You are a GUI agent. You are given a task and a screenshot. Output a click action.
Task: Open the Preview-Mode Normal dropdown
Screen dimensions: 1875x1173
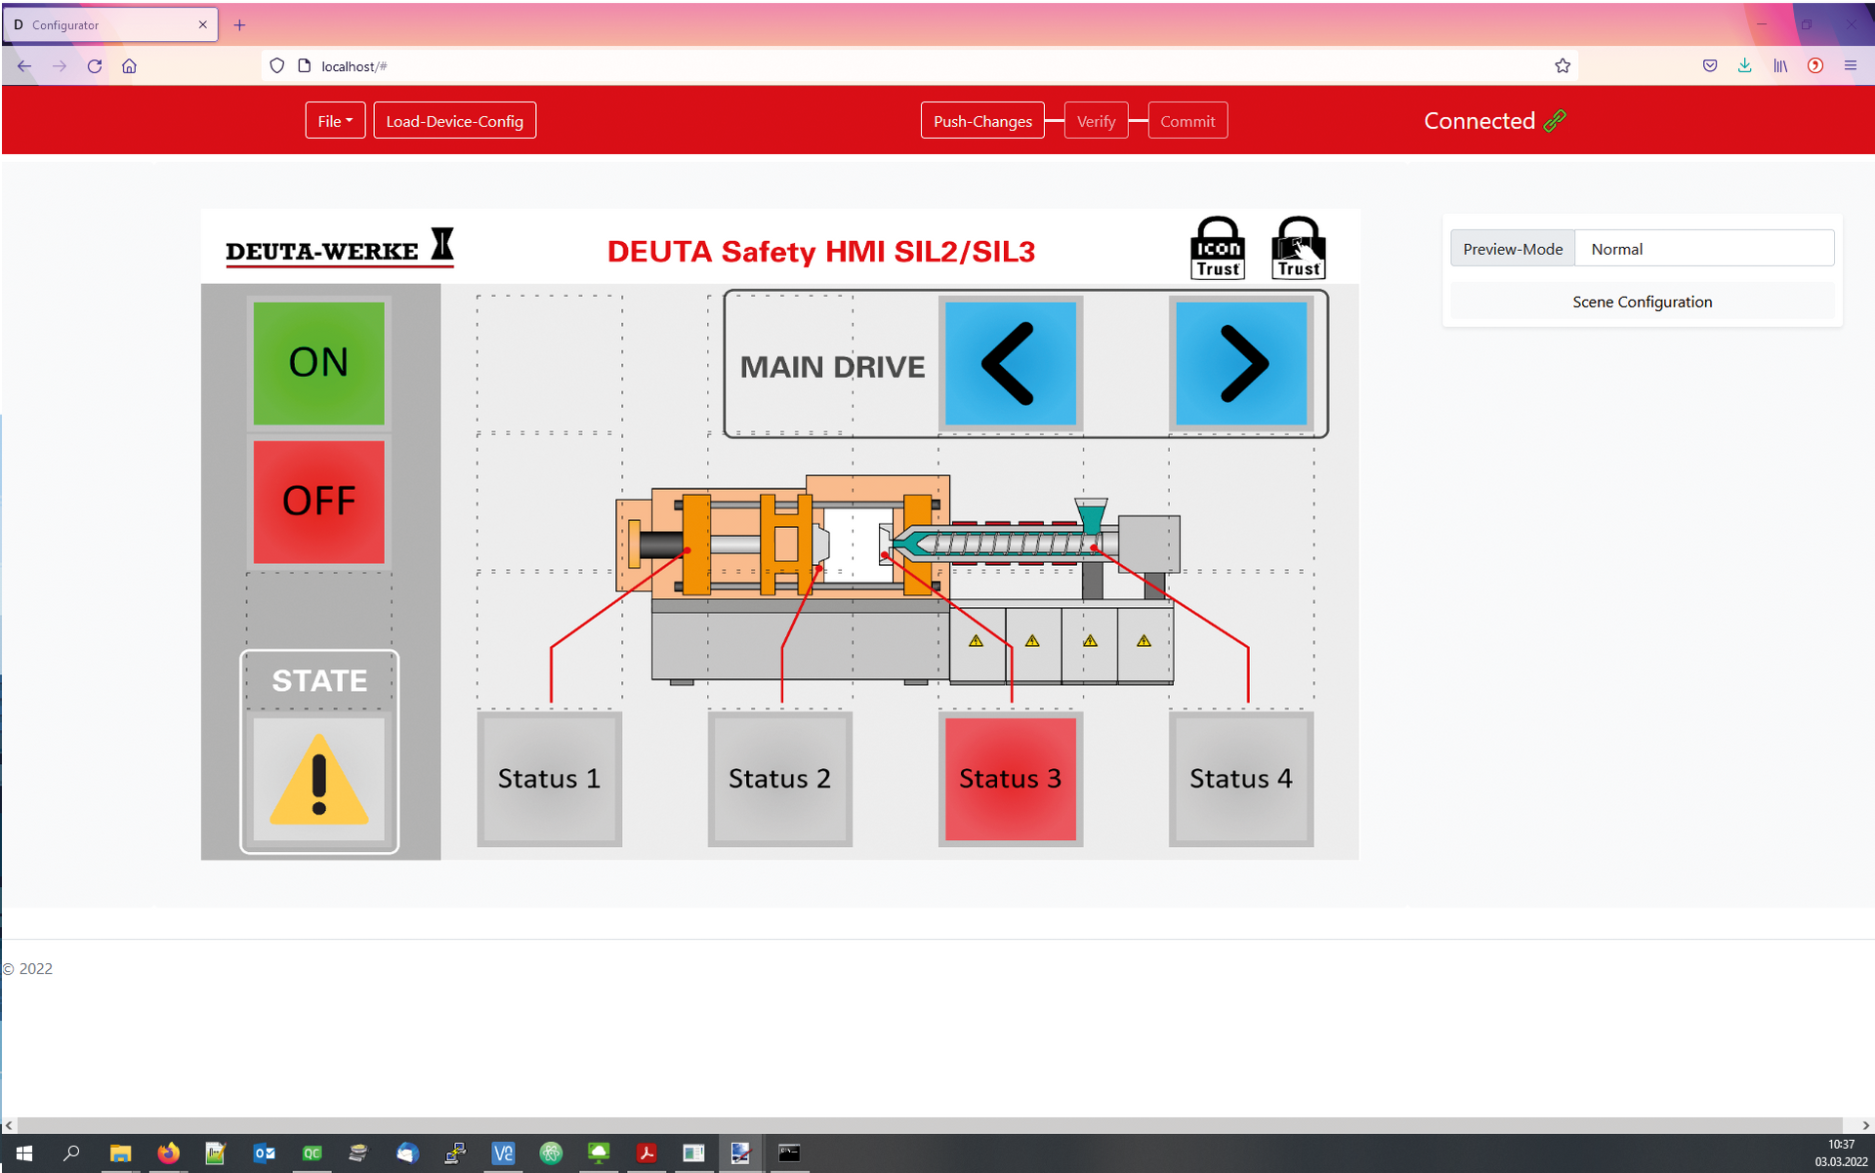coord(1703,249)
